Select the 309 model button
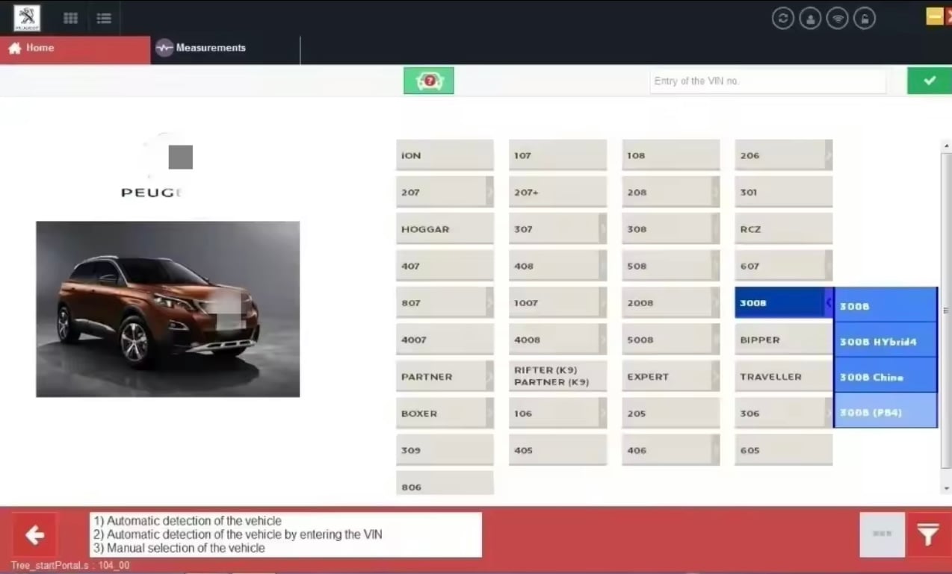Image resolution: width=952 pixels, height=574 pixels. (445, 450)
